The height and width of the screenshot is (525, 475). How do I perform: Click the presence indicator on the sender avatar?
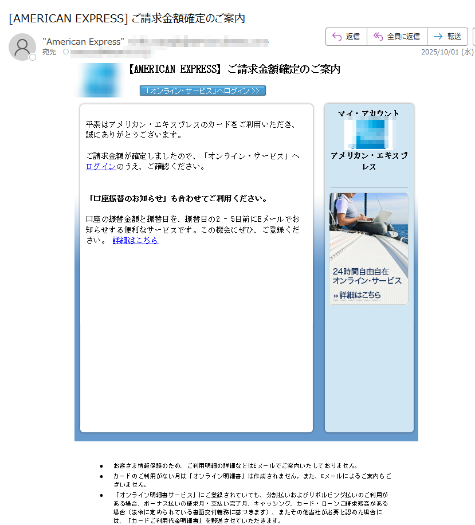(x=32, y=56)
